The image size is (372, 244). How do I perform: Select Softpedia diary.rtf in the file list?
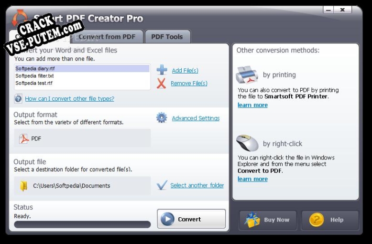[x=82, y=68]
